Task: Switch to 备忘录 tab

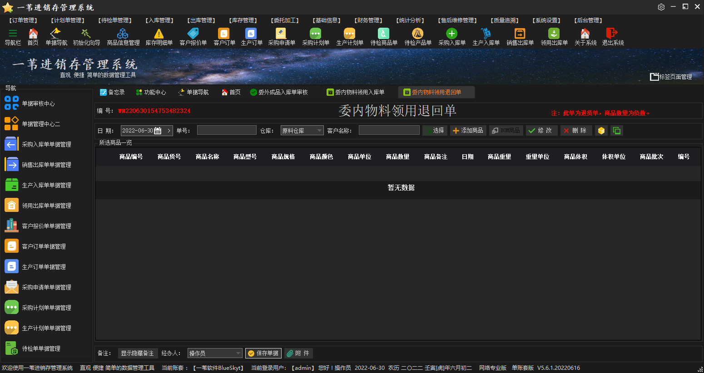Action: pyautogui.click(x=112, y=92)
